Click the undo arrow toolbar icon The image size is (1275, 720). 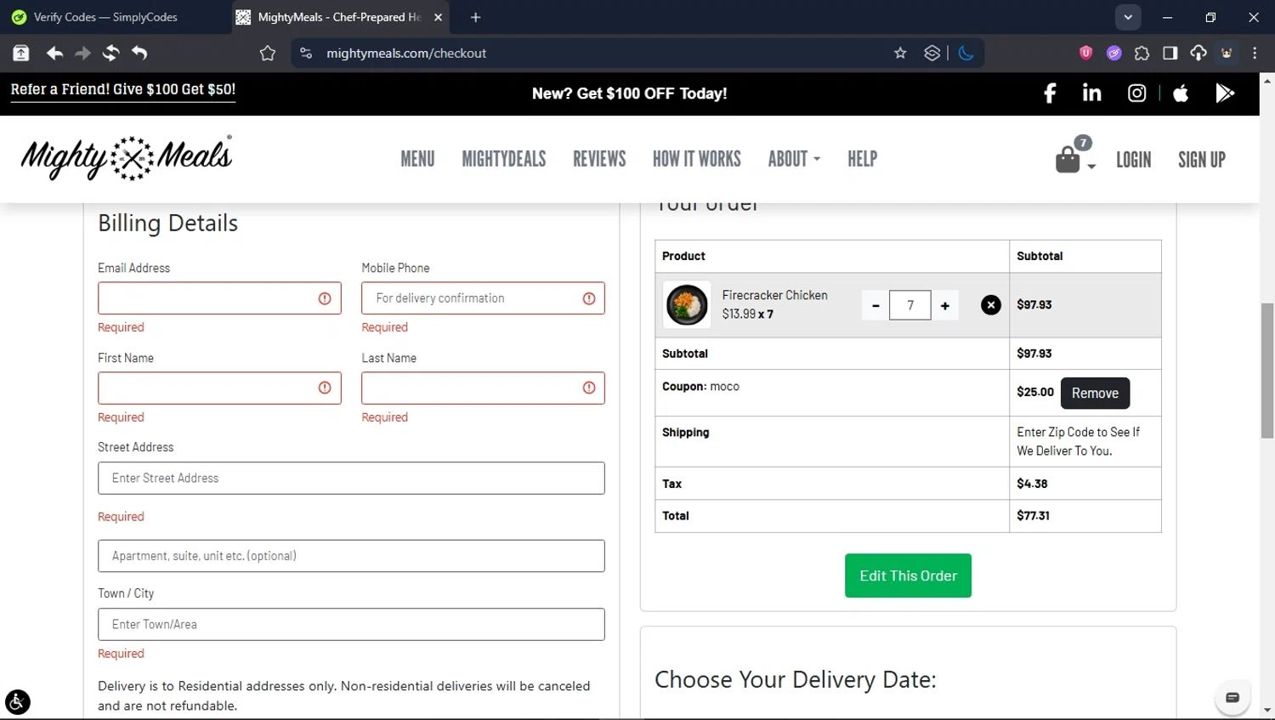tap(139, 53)
